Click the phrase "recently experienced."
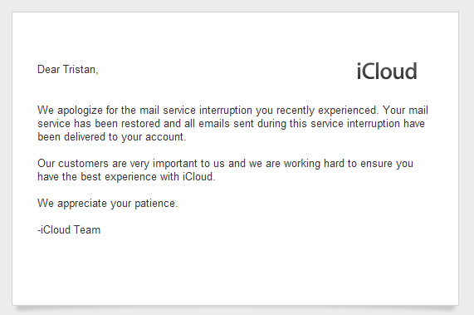The image size is (474, 315). [327, 111]
